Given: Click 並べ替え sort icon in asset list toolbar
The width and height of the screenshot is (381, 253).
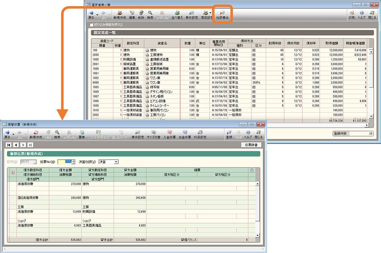Looking at the screenshot, I should click(177, 14).
